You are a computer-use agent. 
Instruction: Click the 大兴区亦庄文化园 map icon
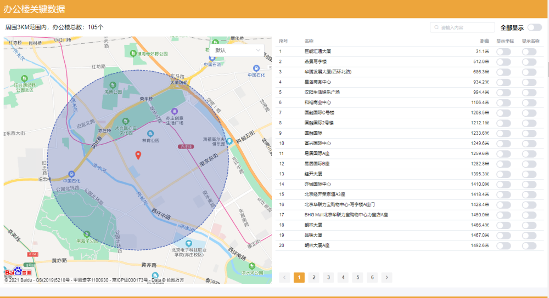coord(125,121)
